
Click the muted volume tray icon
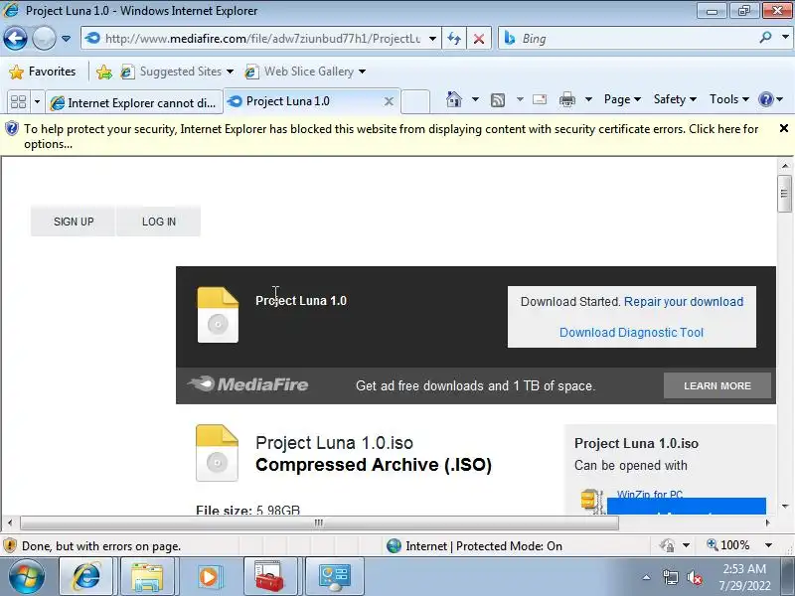(694, 578)
